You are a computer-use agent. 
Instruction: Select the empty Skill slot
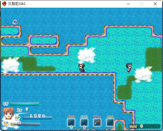[84, 122]
